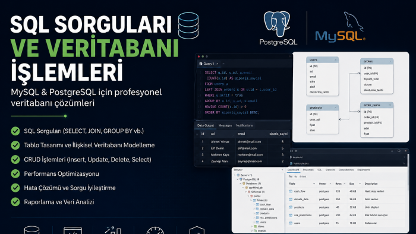Open the Owner column sort dropdown
Image resolution: width=416 pixels, height=234 pixels.
tap(330, 184)
